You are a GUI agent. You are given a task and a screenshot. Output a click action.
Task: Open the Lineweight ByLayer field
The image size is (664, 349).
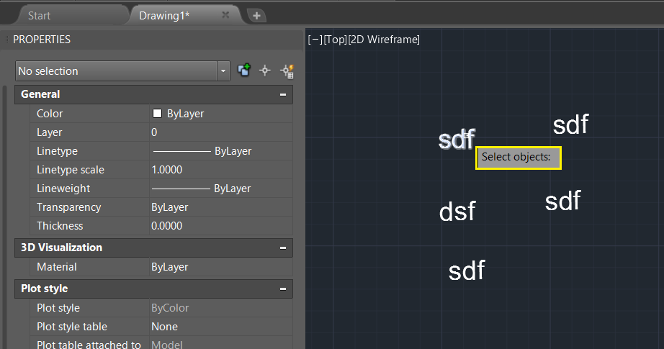coord(221,189)
